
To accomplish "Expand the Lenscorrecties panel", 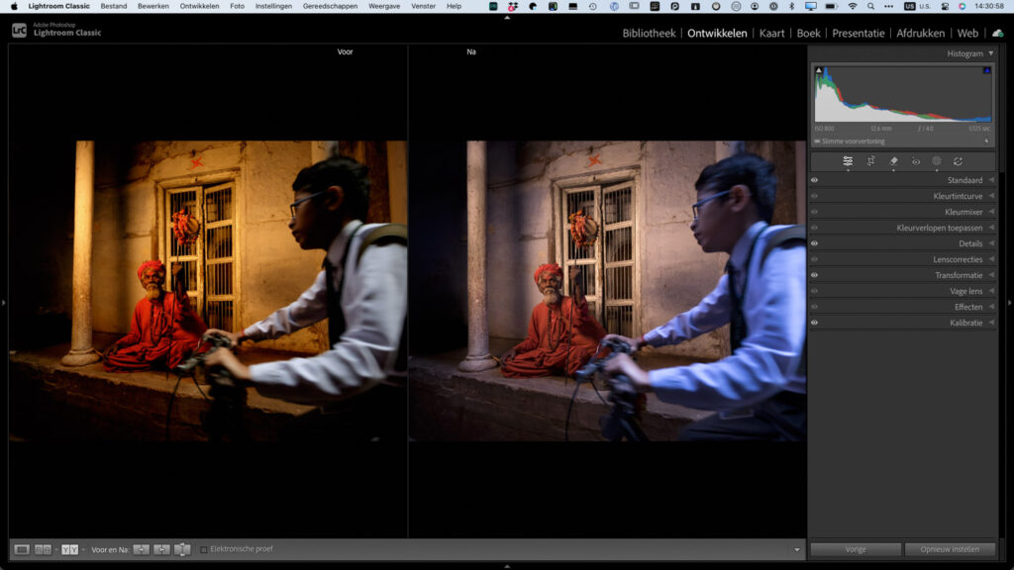I will (x=991, y=259).
